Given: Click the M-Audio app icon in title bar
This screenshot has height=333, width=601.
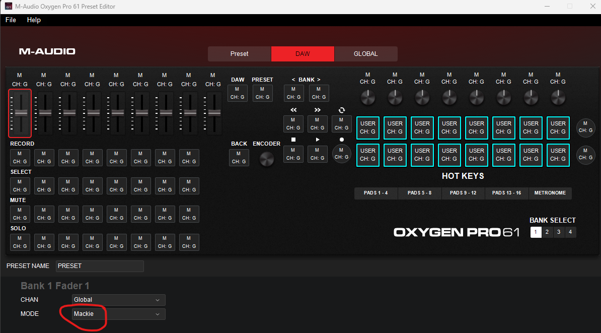Looking at the screenshot, I should point(9,7).
